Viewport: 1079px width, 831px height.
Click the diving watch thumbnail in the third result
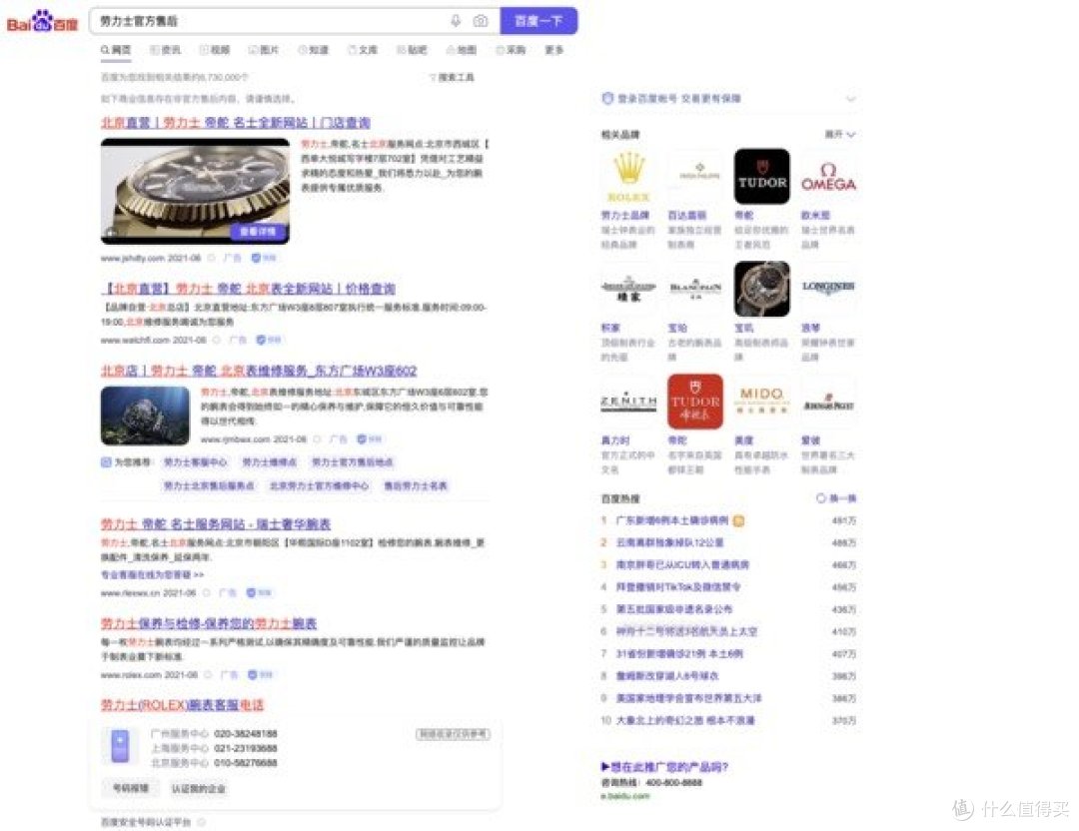(x=145, y=415)
